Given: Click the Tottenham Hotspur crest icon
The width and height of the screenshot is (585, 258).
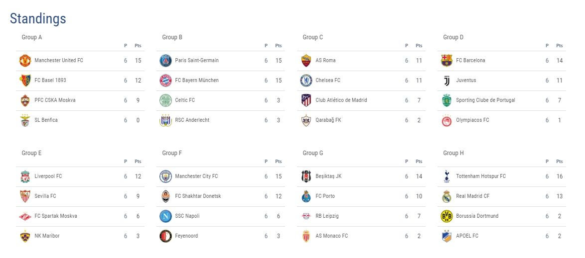Looking at the screenshot, I should [x=446, y=176].
